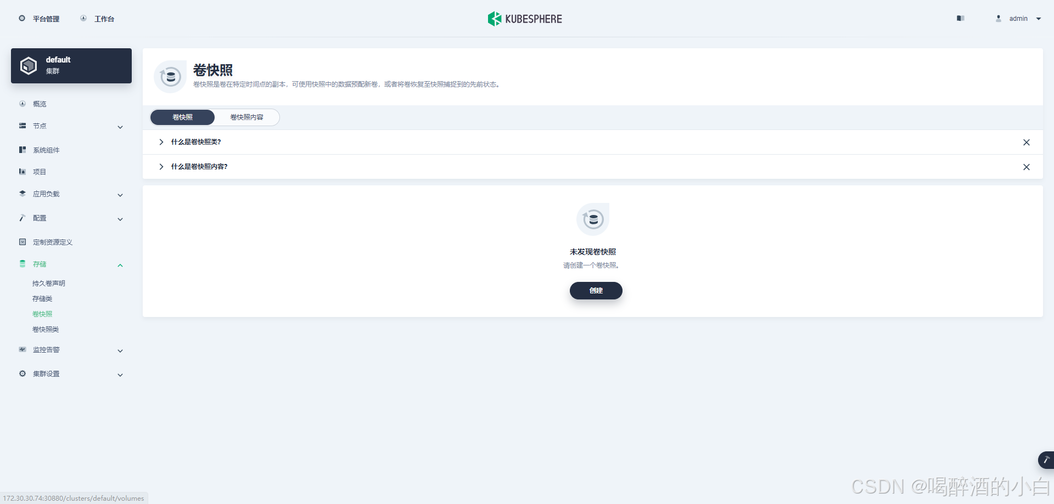Click the KubeSphere logo

click(525, 19)
